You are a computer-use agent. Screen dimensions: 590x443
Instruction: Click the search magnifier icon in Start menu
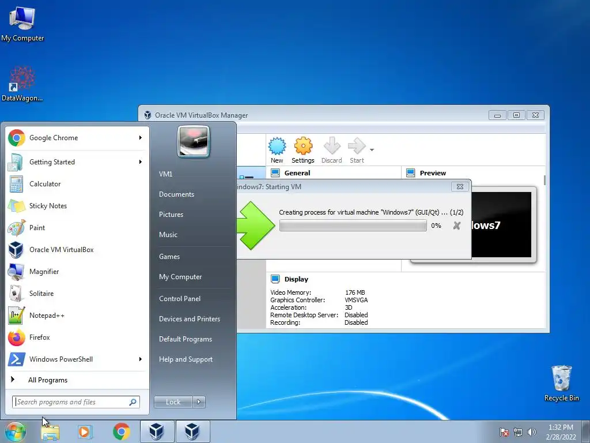pos(133,402)
